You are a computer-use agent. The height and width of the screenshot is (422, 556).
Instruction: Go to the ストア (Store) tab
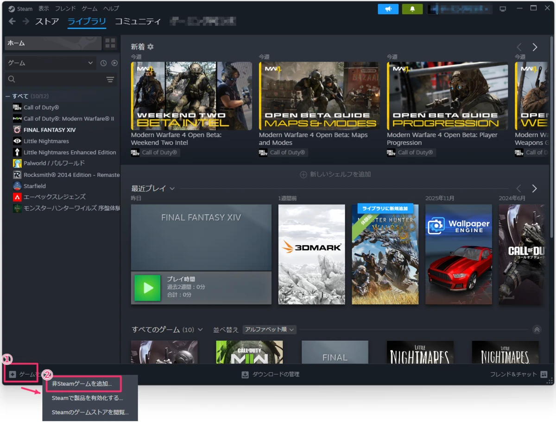[x=47, y=21]
